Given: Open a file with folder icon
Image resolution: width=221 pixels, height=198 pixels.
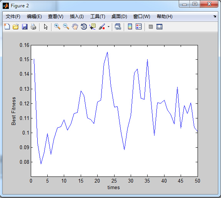Looking at the screenshot, I should (16, 27).
